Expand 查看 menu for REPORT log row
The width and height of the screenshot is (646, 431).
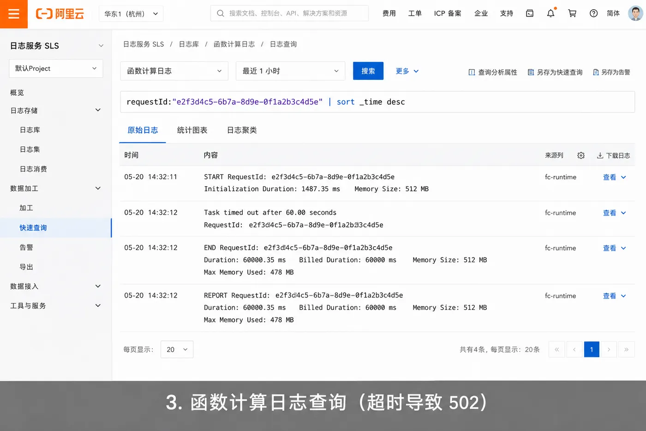(615, 296)
